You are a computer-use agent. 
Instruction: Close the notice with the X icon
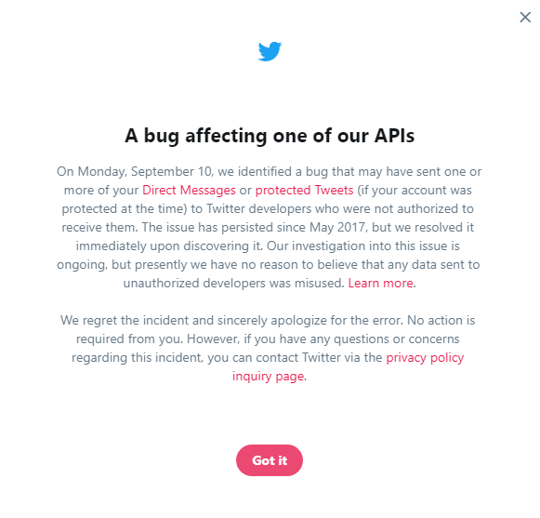525,17
